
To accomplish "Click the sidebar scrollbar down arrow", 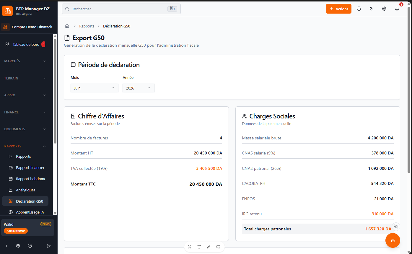I will 55,213.
